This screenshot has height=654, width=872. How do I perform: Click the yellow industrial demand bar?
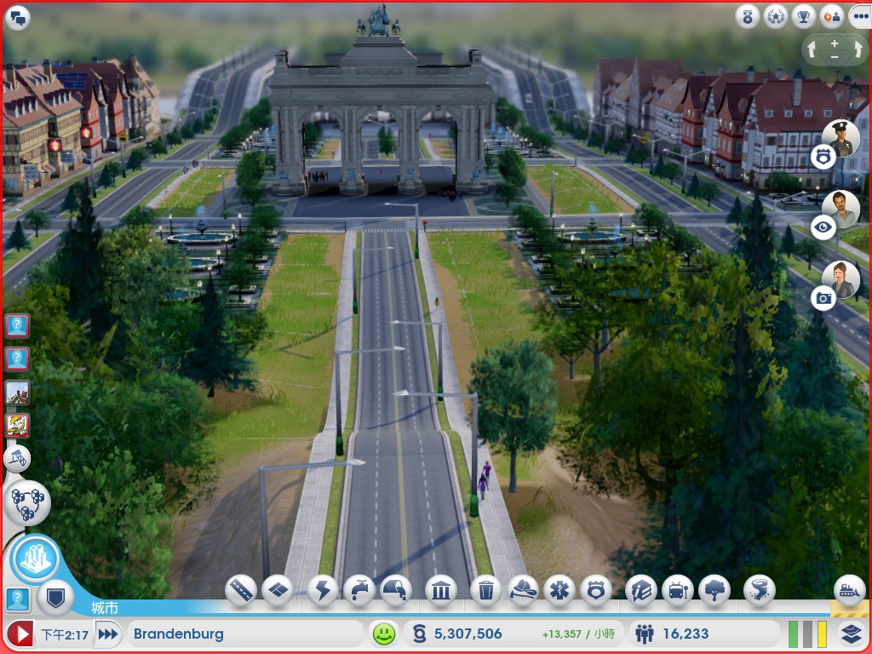822,634
